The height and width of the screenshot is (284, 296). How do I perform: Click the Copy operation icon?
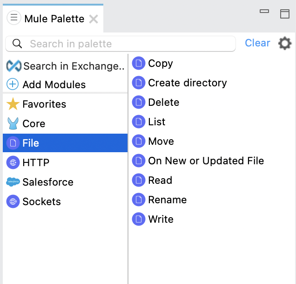(x=139, y=63)
